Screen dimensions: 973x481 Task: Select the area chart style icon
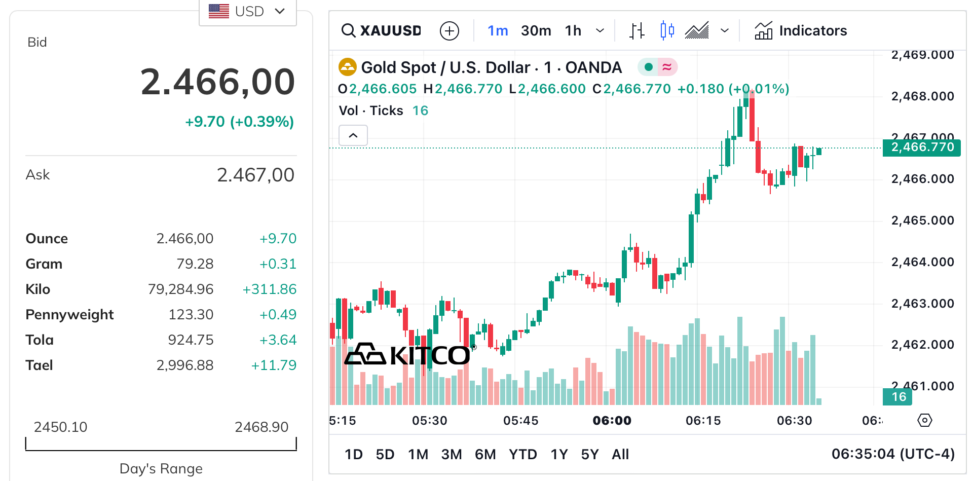pos(697,31)
